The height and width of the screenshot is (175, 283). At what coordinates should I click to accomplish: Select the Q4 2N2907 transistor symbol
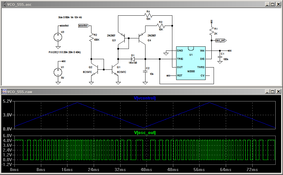(x=142, y=38)
